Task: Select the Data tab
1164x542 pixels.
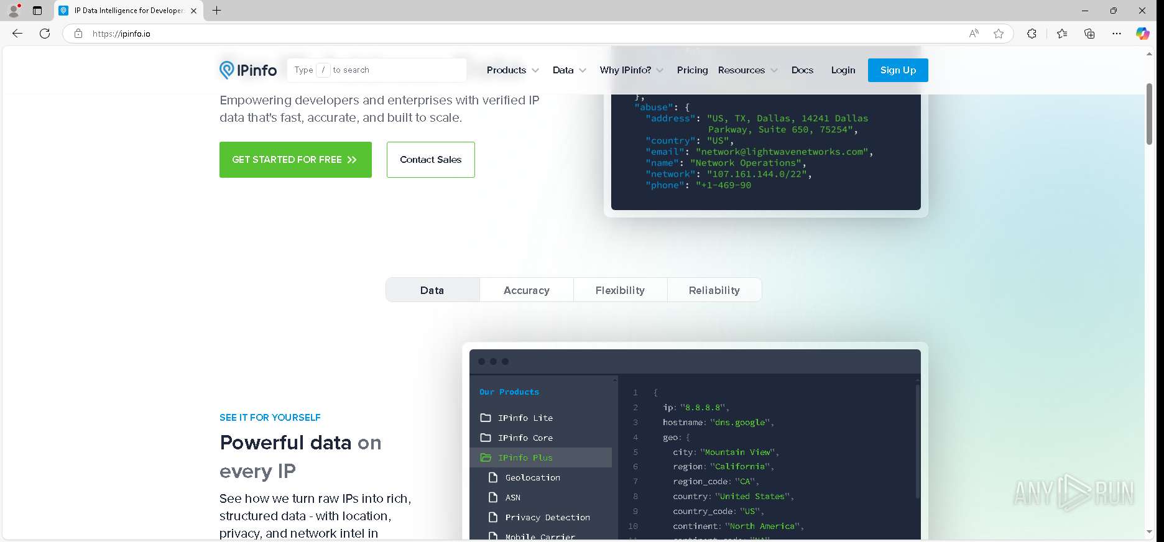Action: pyautogui.click(x=433, y=290)
